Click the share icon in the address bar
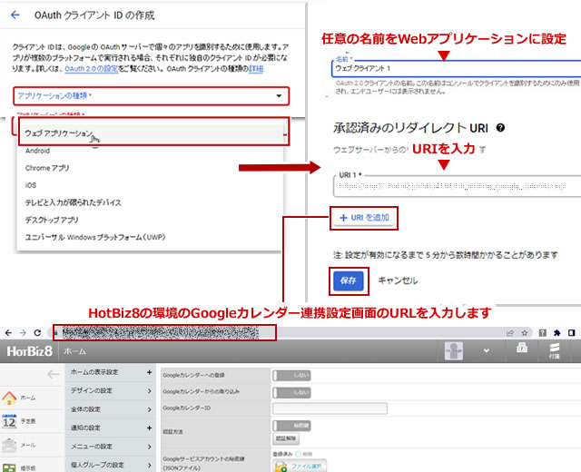 [510, 333]
